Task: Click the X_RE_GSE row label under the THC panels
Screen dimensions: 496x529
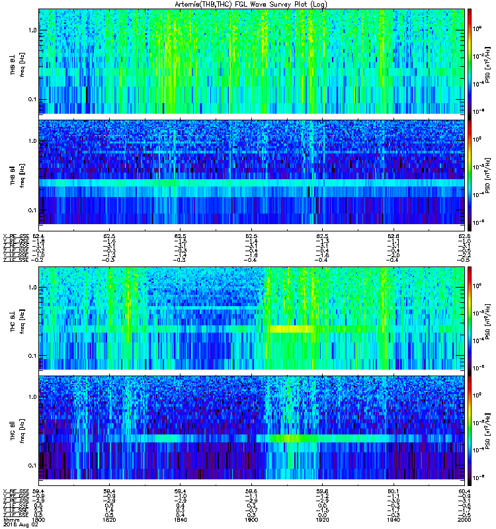Action: pos(16,491)
